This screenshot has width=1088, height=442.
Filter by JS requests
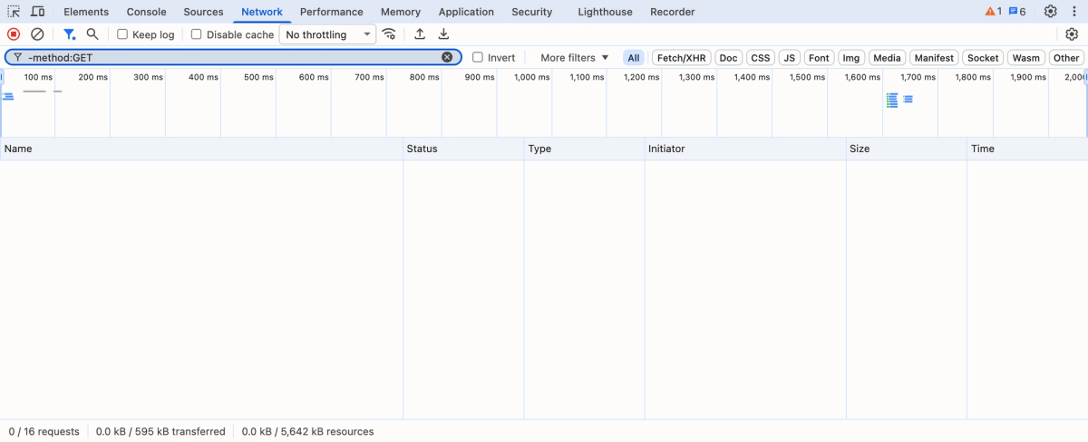[x=789, y=57]
